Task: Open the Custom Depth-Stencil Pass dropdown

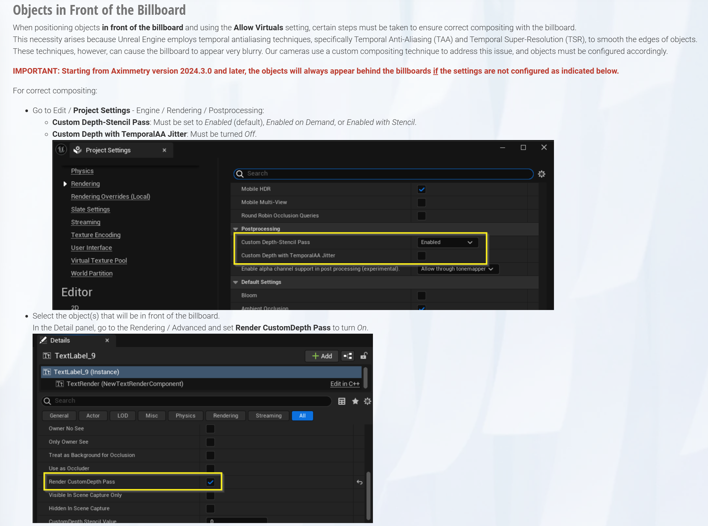Action: [447, 242]
